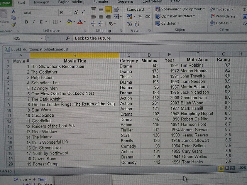Viewport: 247px width, 185px height.
Task: Toggle bottom align highlighted button
Action: point(108,10)
